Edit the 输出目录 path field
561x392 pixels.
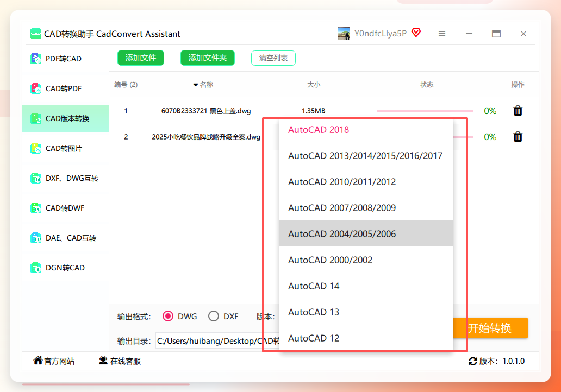pyautogui.click(x=217, y=341)
